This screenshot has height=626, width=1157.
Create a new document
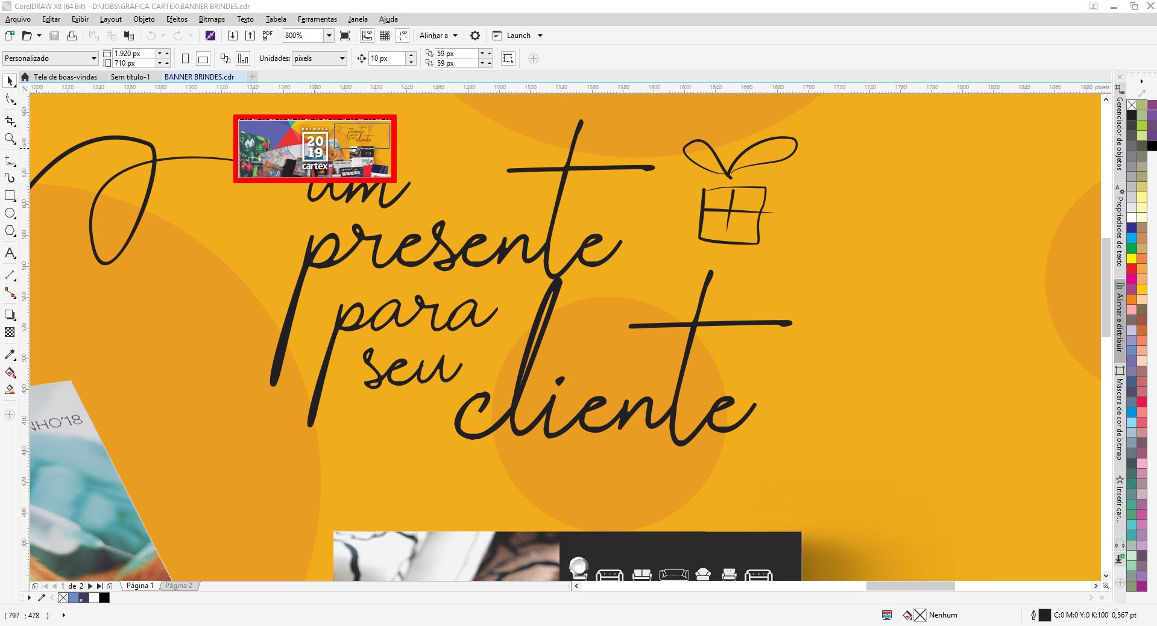[x=9, y=36]
